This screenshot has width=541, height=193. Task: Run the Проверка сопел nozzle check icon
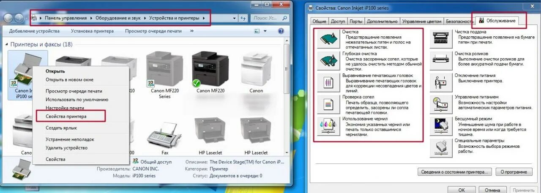328,104
